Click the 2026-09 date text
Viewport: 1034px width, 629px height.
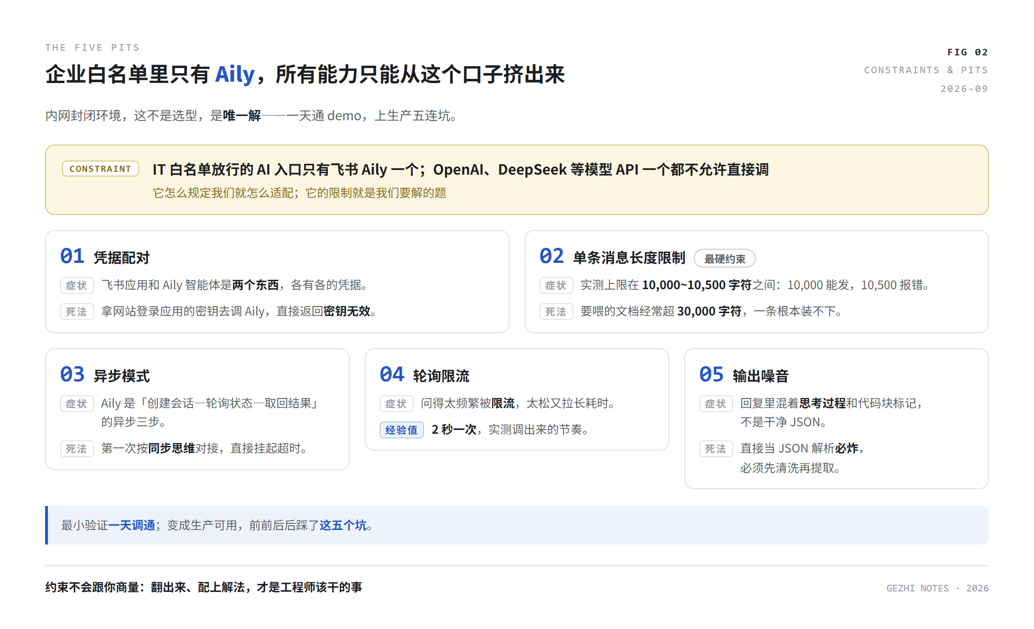964,89
